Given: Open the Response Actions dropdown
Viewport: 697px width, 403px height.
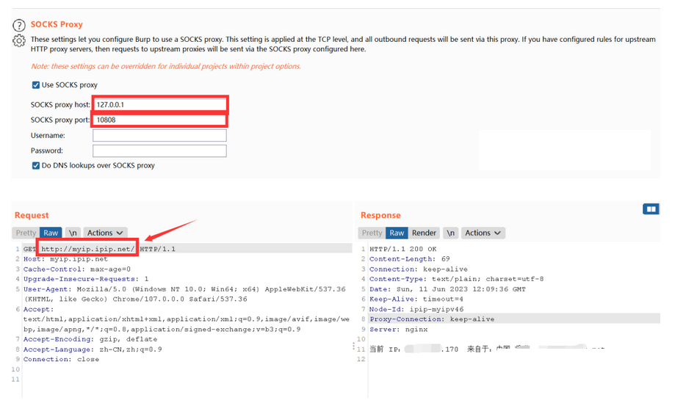Looking at the screenshot, I should pyautogui.click(x=483, y=233).
